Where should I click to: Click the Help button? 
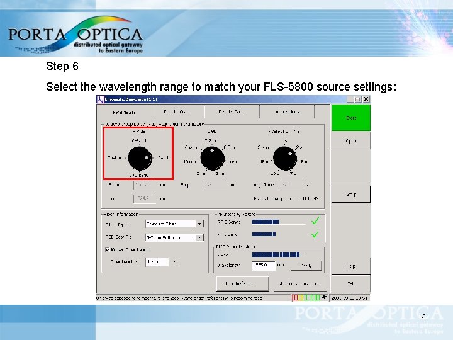click(350, 266)
